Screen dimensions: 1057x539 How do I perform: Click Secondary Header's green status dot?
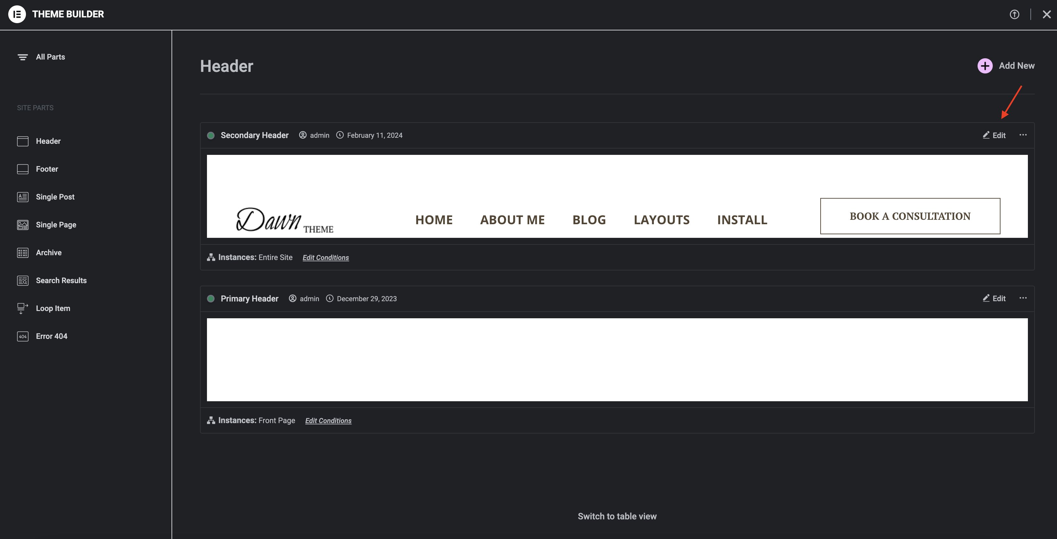pyautogui.click(x=211, y=135)
